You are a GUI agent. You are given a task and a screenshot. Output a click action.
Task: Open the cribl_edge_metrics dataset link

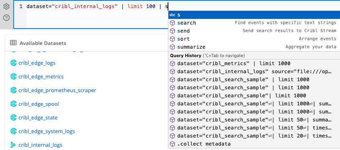click(x=41, y=77)
